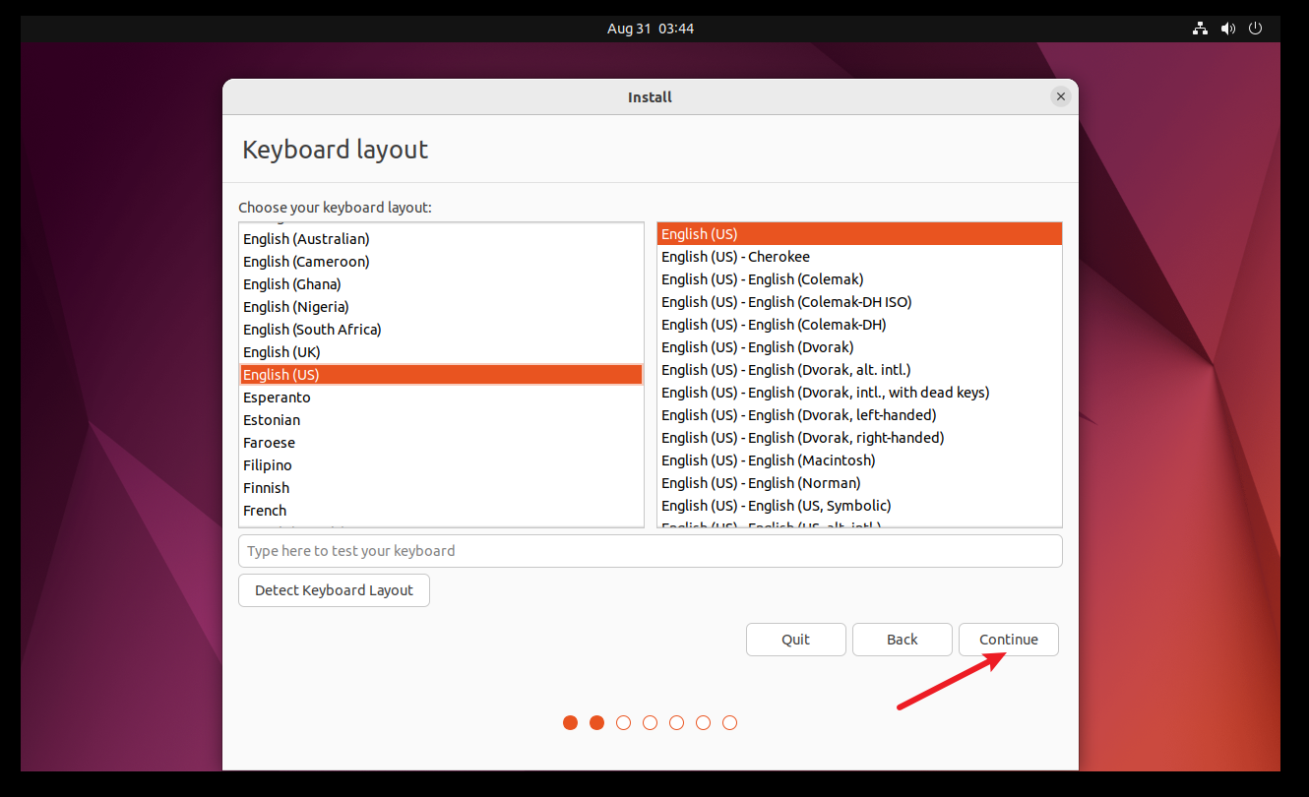
Task: Focus the keyboard test text field
Action: tap(651, 551)
